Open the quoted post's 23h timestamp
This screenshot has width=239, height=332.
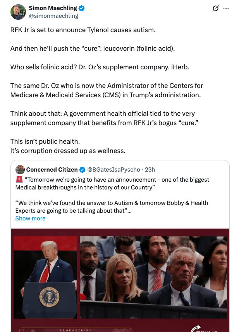pyautogui.click(x=150, y=170)
